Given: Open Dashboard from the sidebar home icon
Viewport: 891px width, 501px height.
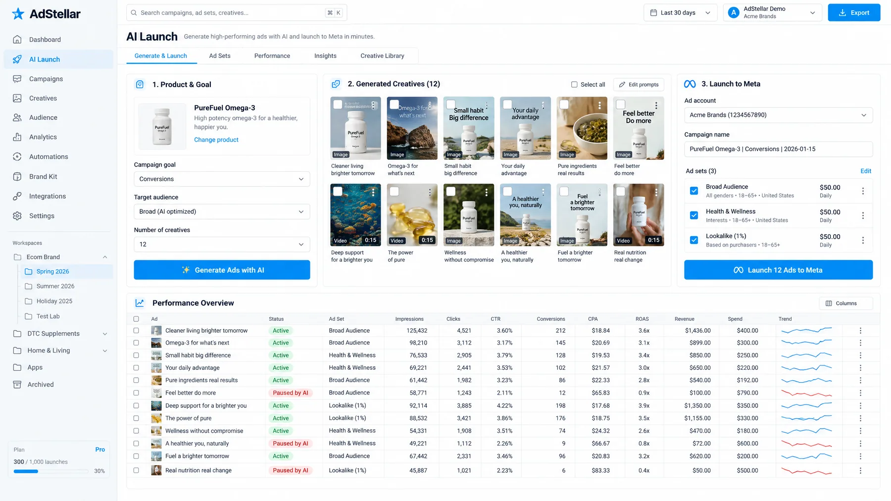Looking at the screenshot, I should click(x=17, y=40).
